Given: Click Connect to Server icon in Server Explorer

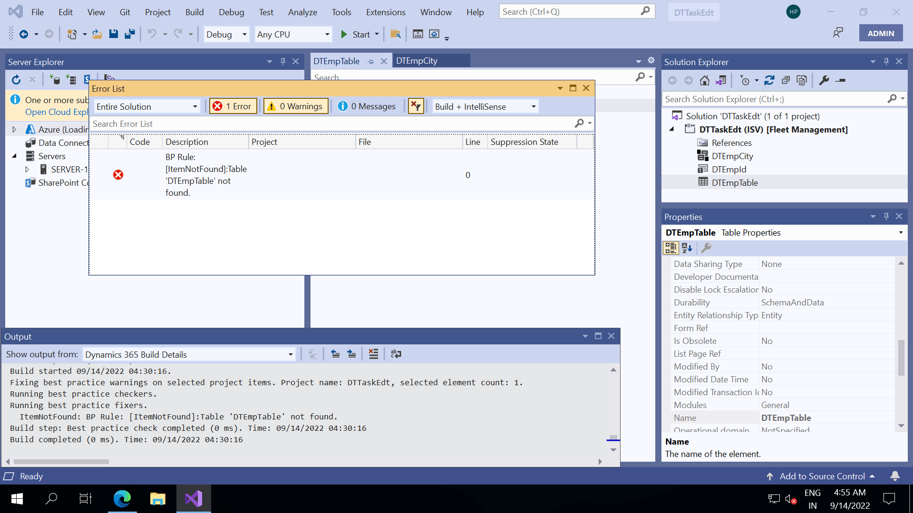Looking at the screenshot, I should [x=71, y=80].
